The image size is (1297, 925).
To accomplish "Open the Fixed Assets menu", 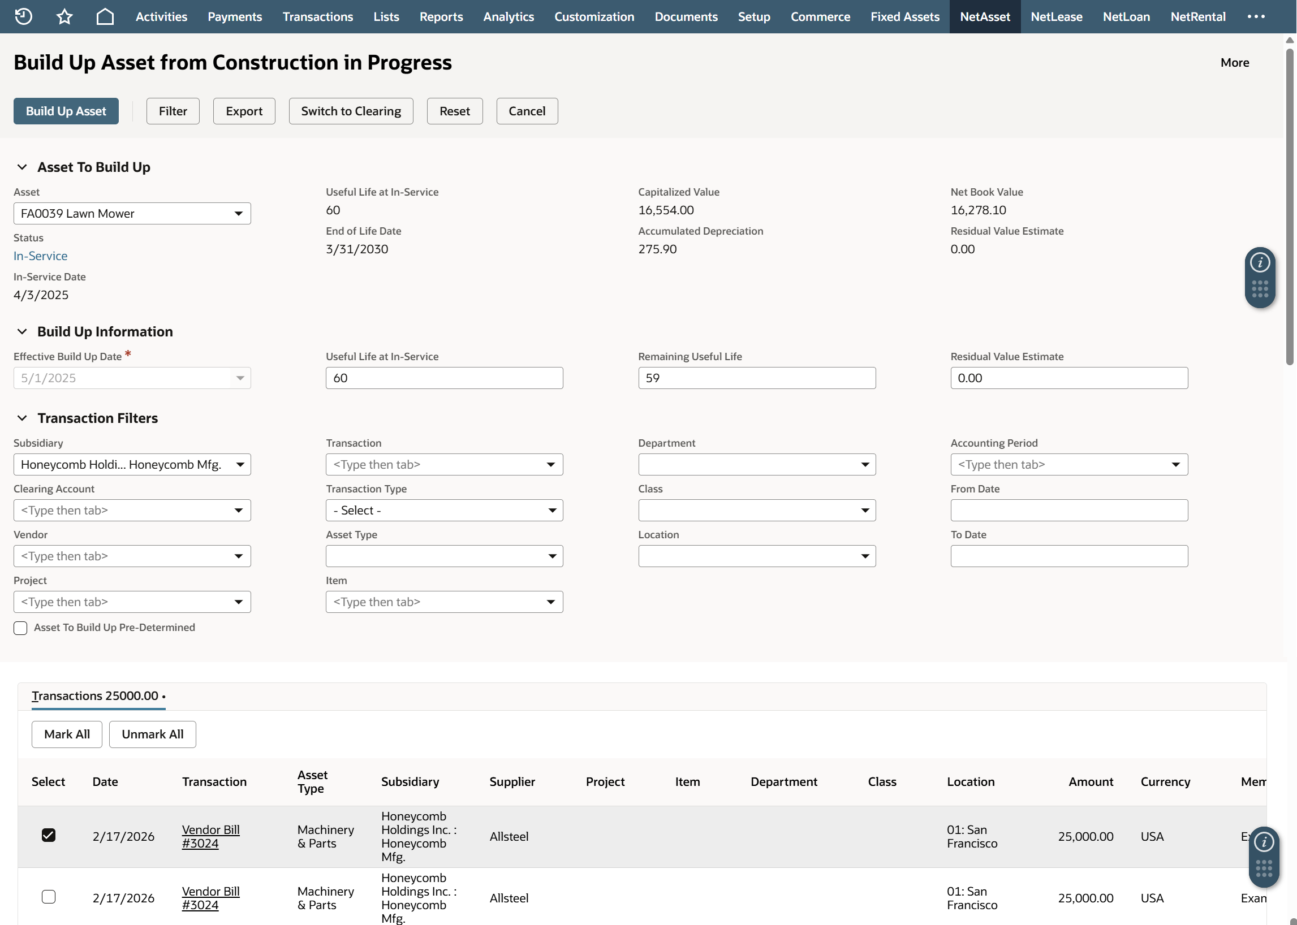I will (904, 16).
